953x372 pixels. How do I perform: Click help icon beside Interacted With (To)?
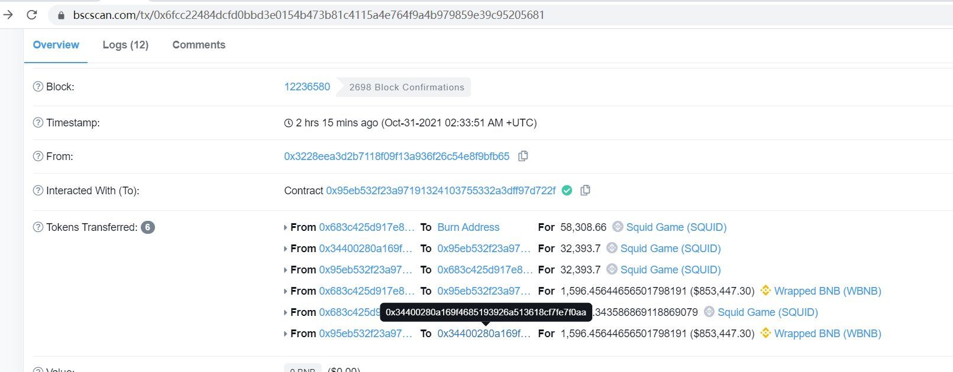point(38,190)
